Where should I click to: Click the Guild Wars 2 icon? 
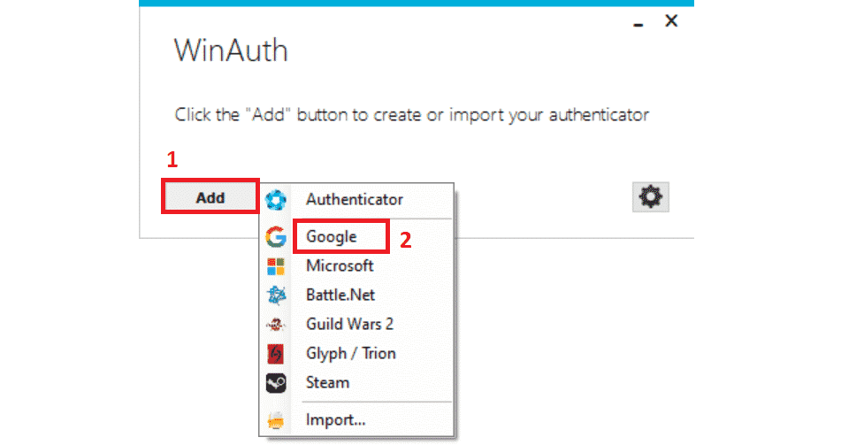276,325
